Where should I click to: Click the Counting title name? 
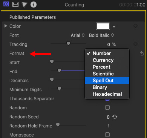click(74, 5)
